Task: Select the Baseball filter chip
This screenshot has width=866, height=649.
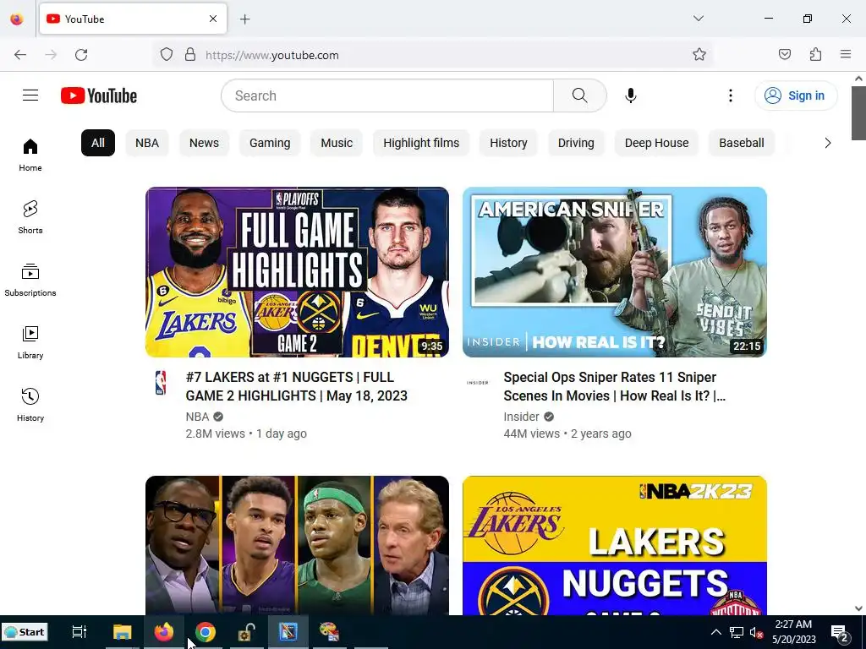Action: tap(741, 143)
